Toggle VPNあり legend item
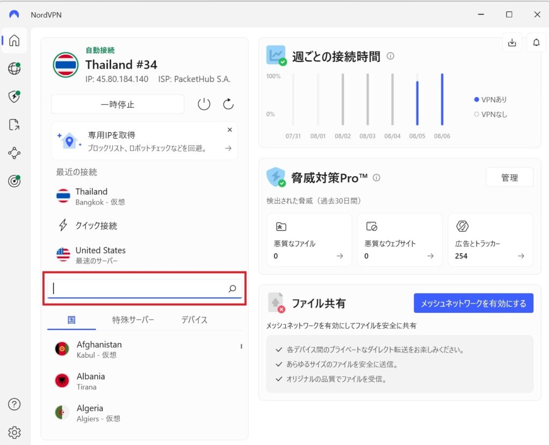Screen dimensions: 549x445 coord(491,100)
